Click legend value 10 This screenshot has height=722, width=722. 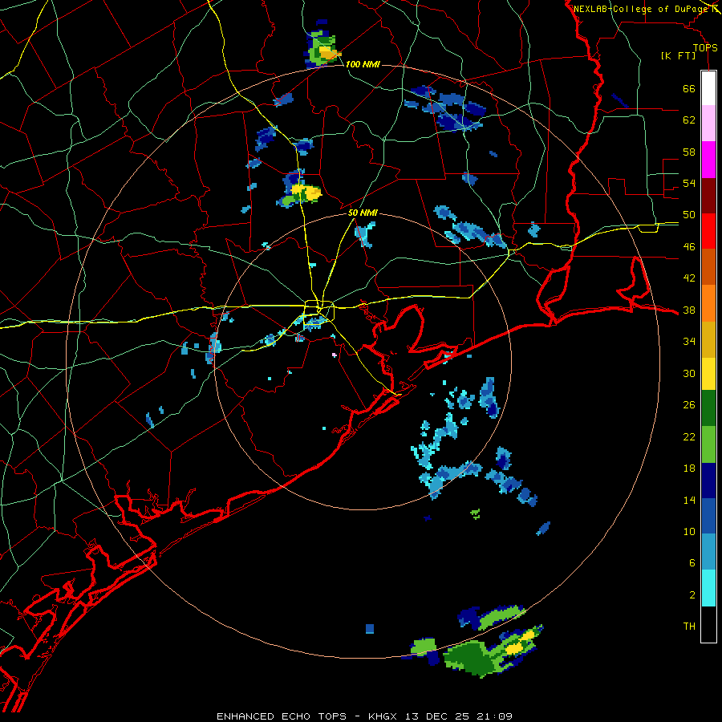coord(689,532)
